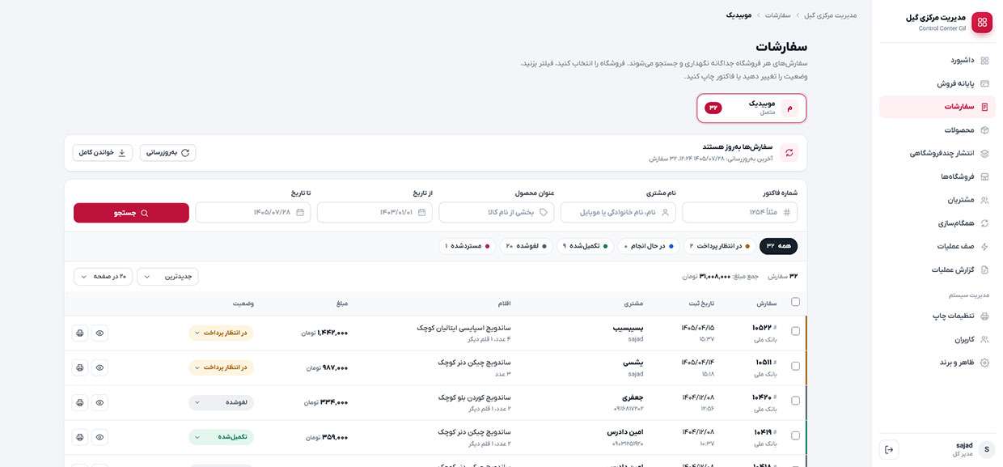Open the جدیدترین sort dropdown
1003x467 pixels.
coord(167,277)
